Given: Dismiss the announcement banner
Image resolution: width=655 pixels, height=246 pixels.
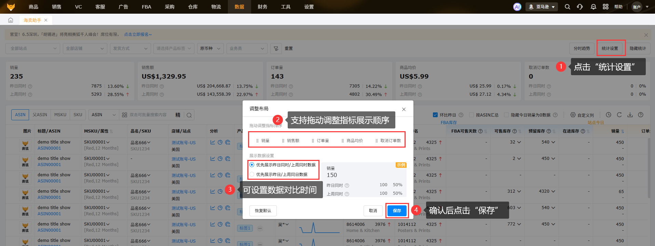Looking at the screenshot, I should coord(646,35).
